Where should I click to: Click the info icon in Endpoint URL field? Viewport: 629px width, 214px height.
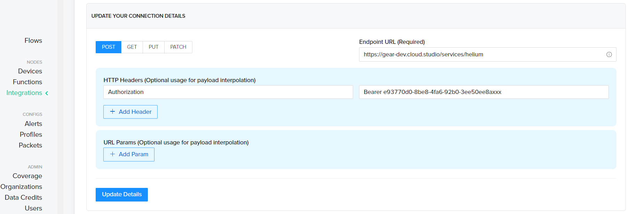pos(609,55)
